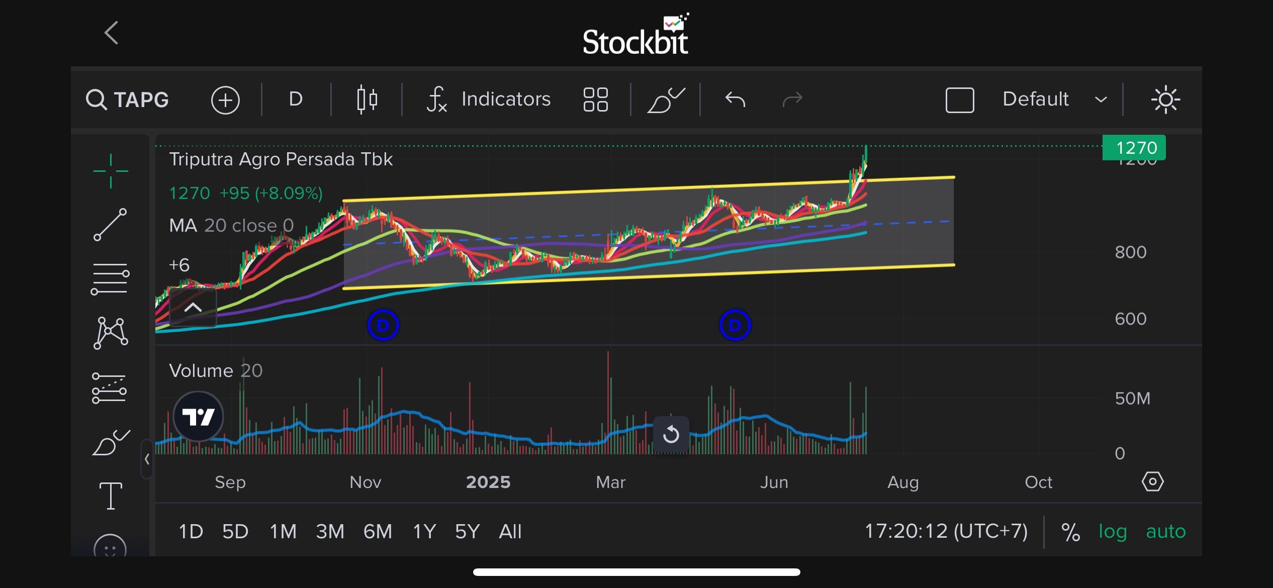Add a compare symbol with the plus icon
The width and height of the screenshot is (1273, 588).
(225, 100)
